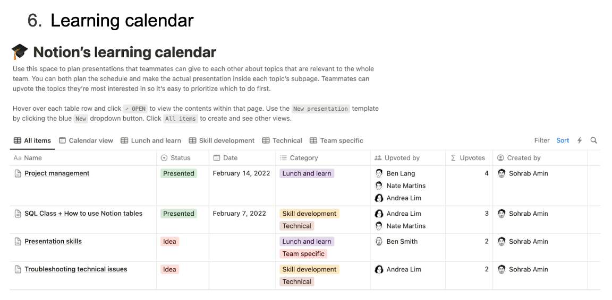This screenshot has height=300, width=612.
Task: Click the lightning bolt automations icon
Action: [x=580, y=140]
